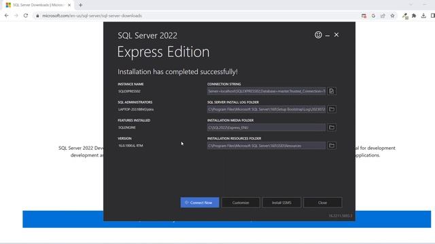The width and height of the screenshot is (435, 244).
Task: View site info via the lock icon
Action: click(37, 16)
